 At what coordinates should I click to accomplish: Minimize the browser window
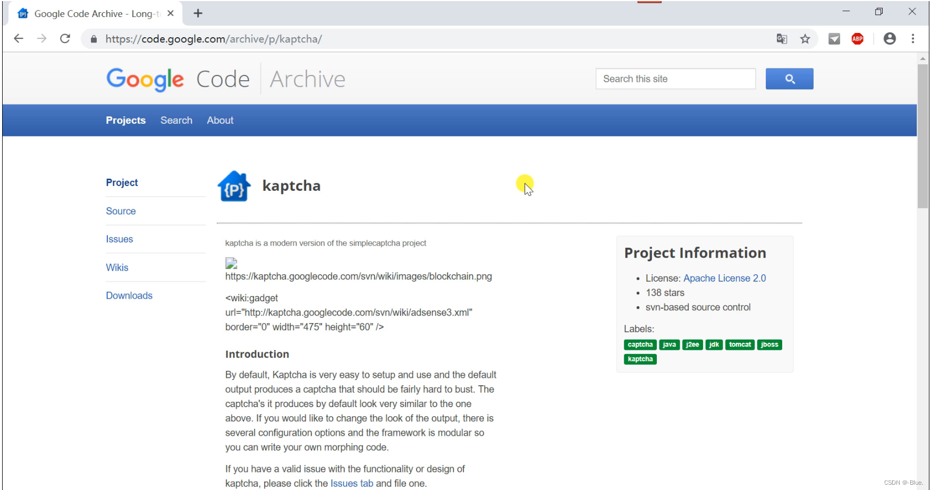coord(846,11)
